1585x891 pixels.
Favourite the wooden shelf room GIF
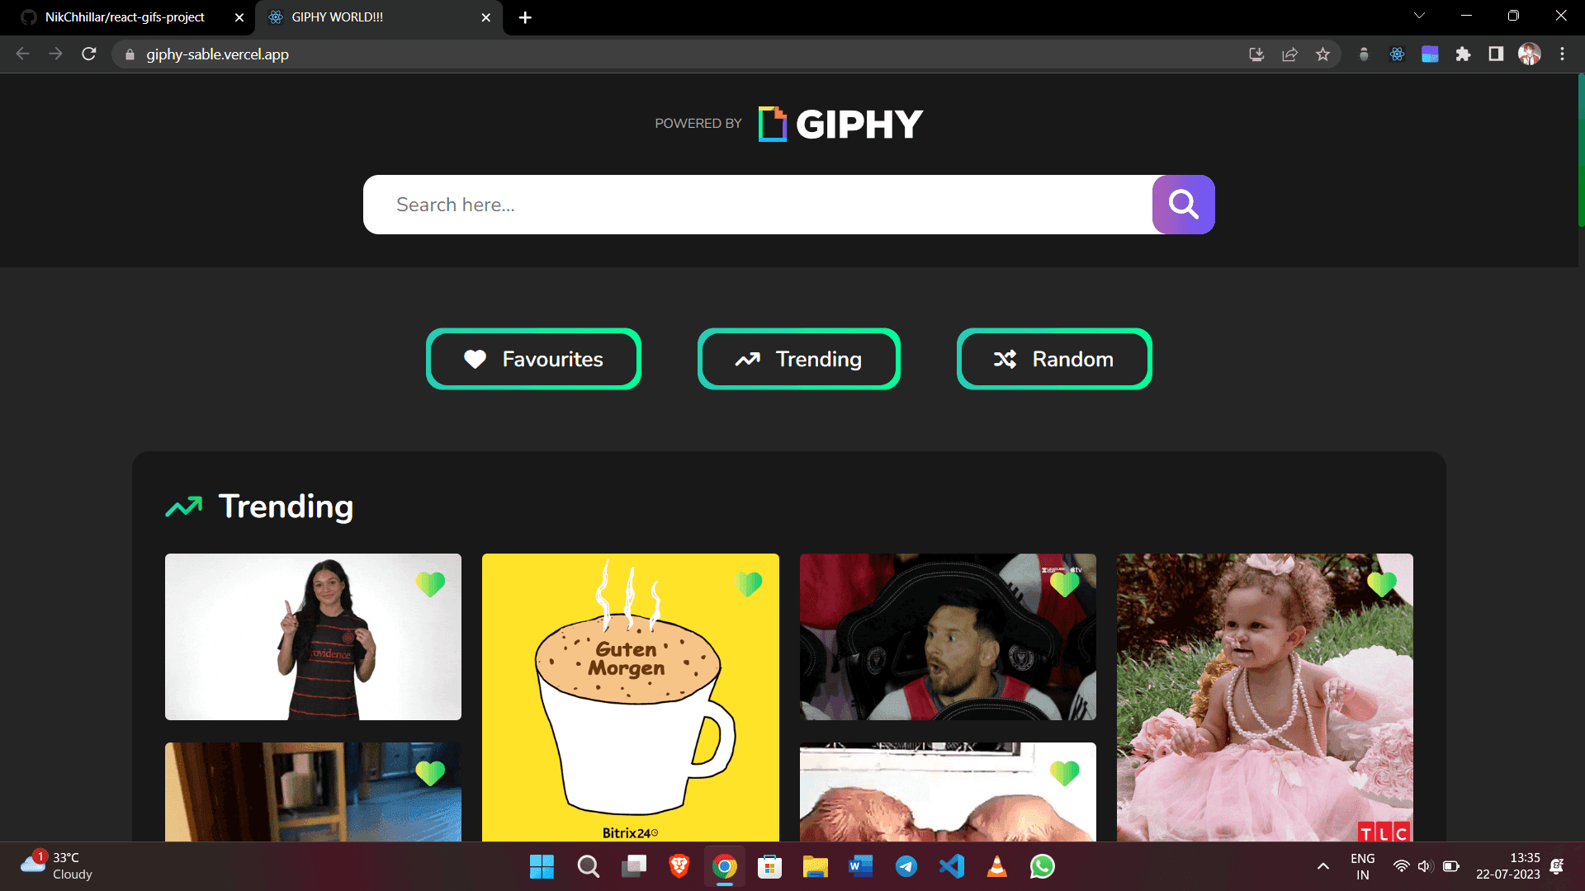click(x=430, y=773)
